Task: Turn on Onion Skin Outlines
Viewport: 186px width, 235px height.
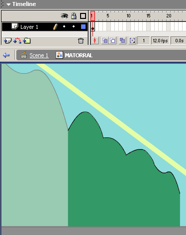Action: [112, 41]
